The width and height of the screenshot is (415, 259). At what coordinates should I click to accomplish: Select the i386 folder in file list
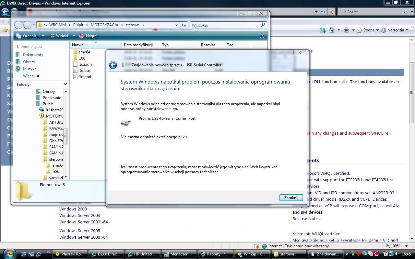[79, 58]
